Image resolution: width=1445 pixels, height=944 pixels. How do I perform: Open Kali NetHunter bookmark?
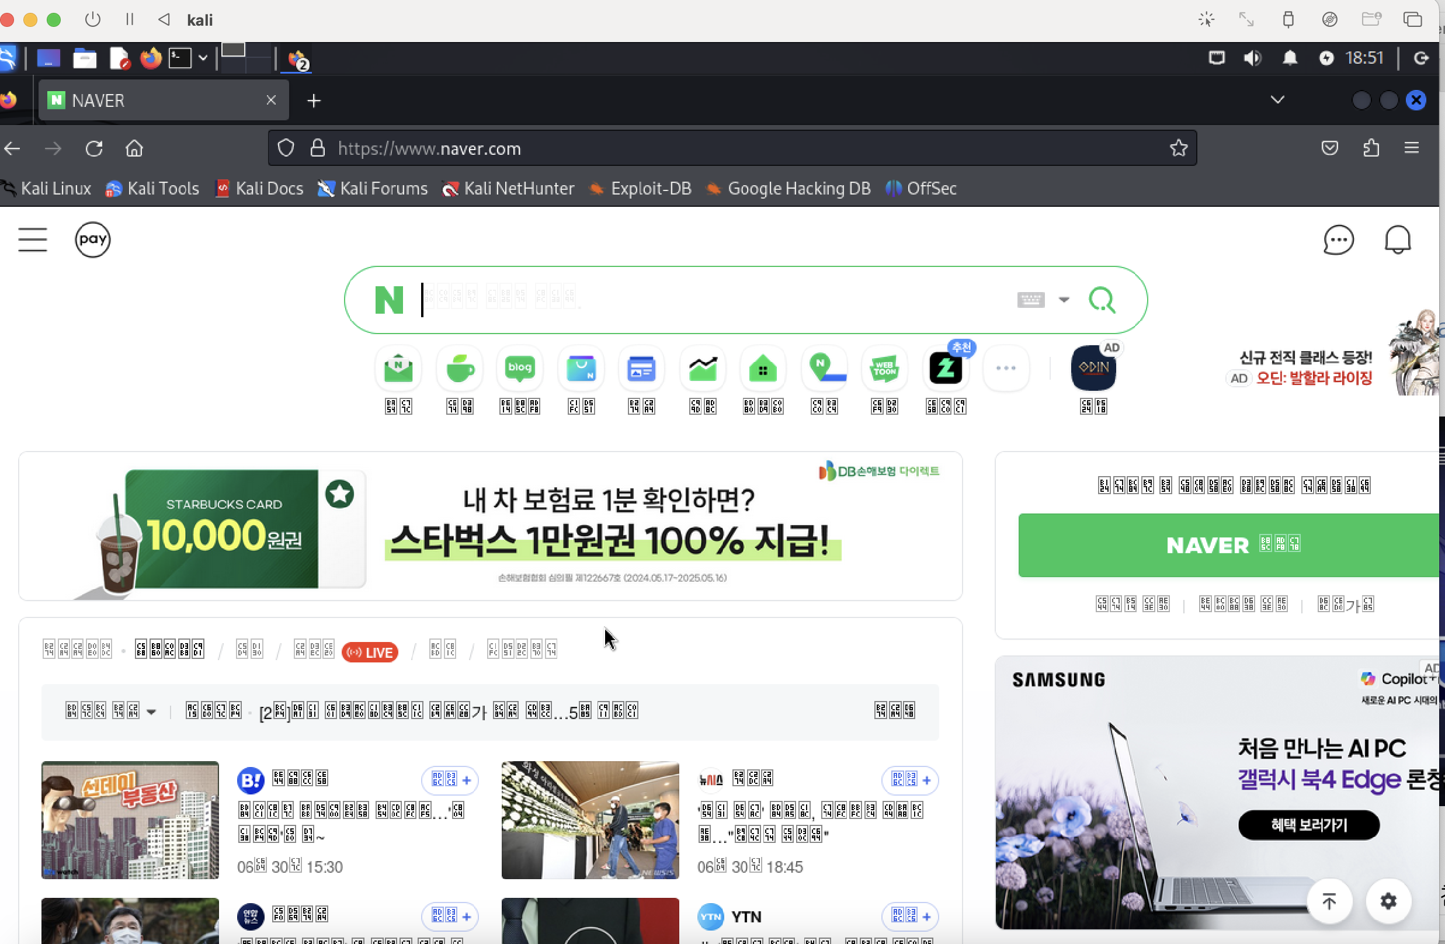(509, 189)
